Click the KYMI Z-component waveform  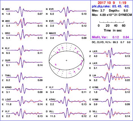click(112, 89)
